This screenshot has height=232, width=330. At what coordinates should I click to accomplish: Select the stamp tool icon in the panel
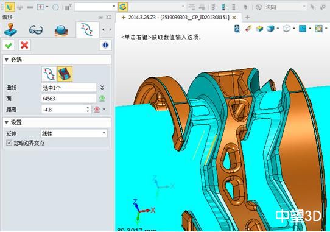pyautogui.click(x=11, y=30)
